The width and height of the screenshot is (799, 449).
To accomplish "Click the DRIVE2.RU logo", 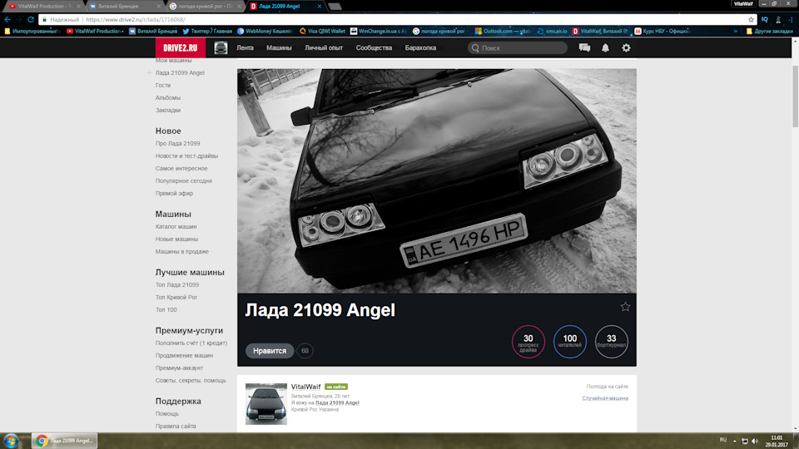I will [x=181, y=48].
